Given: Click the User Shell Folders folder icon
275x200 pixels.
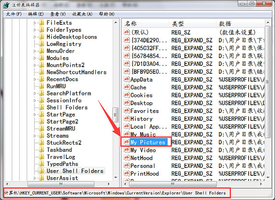Looking at the screenshot, I should pyautogui.click(x=41, y=171).
